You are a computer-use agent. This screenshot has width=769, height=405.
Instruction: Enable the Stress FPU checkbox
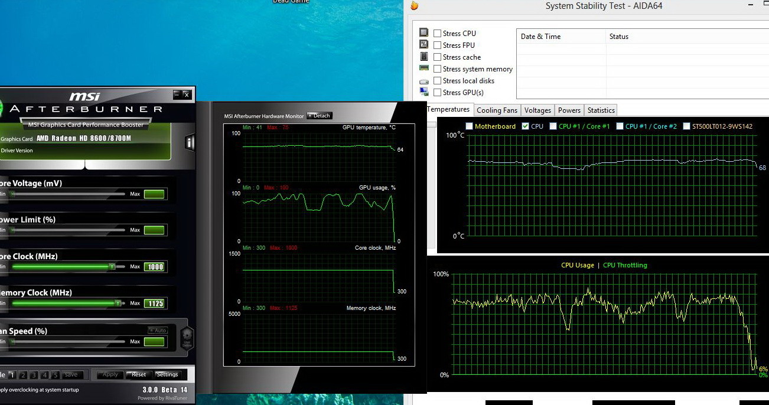437,45
